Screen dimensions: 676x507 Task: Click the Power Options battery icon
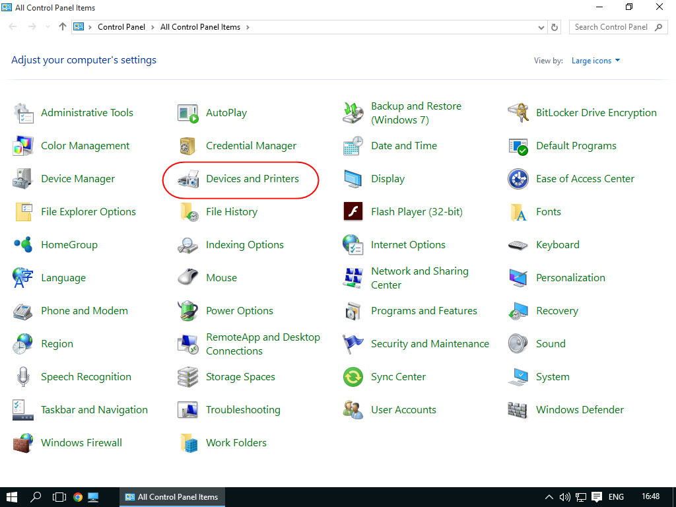click(188, 311)
